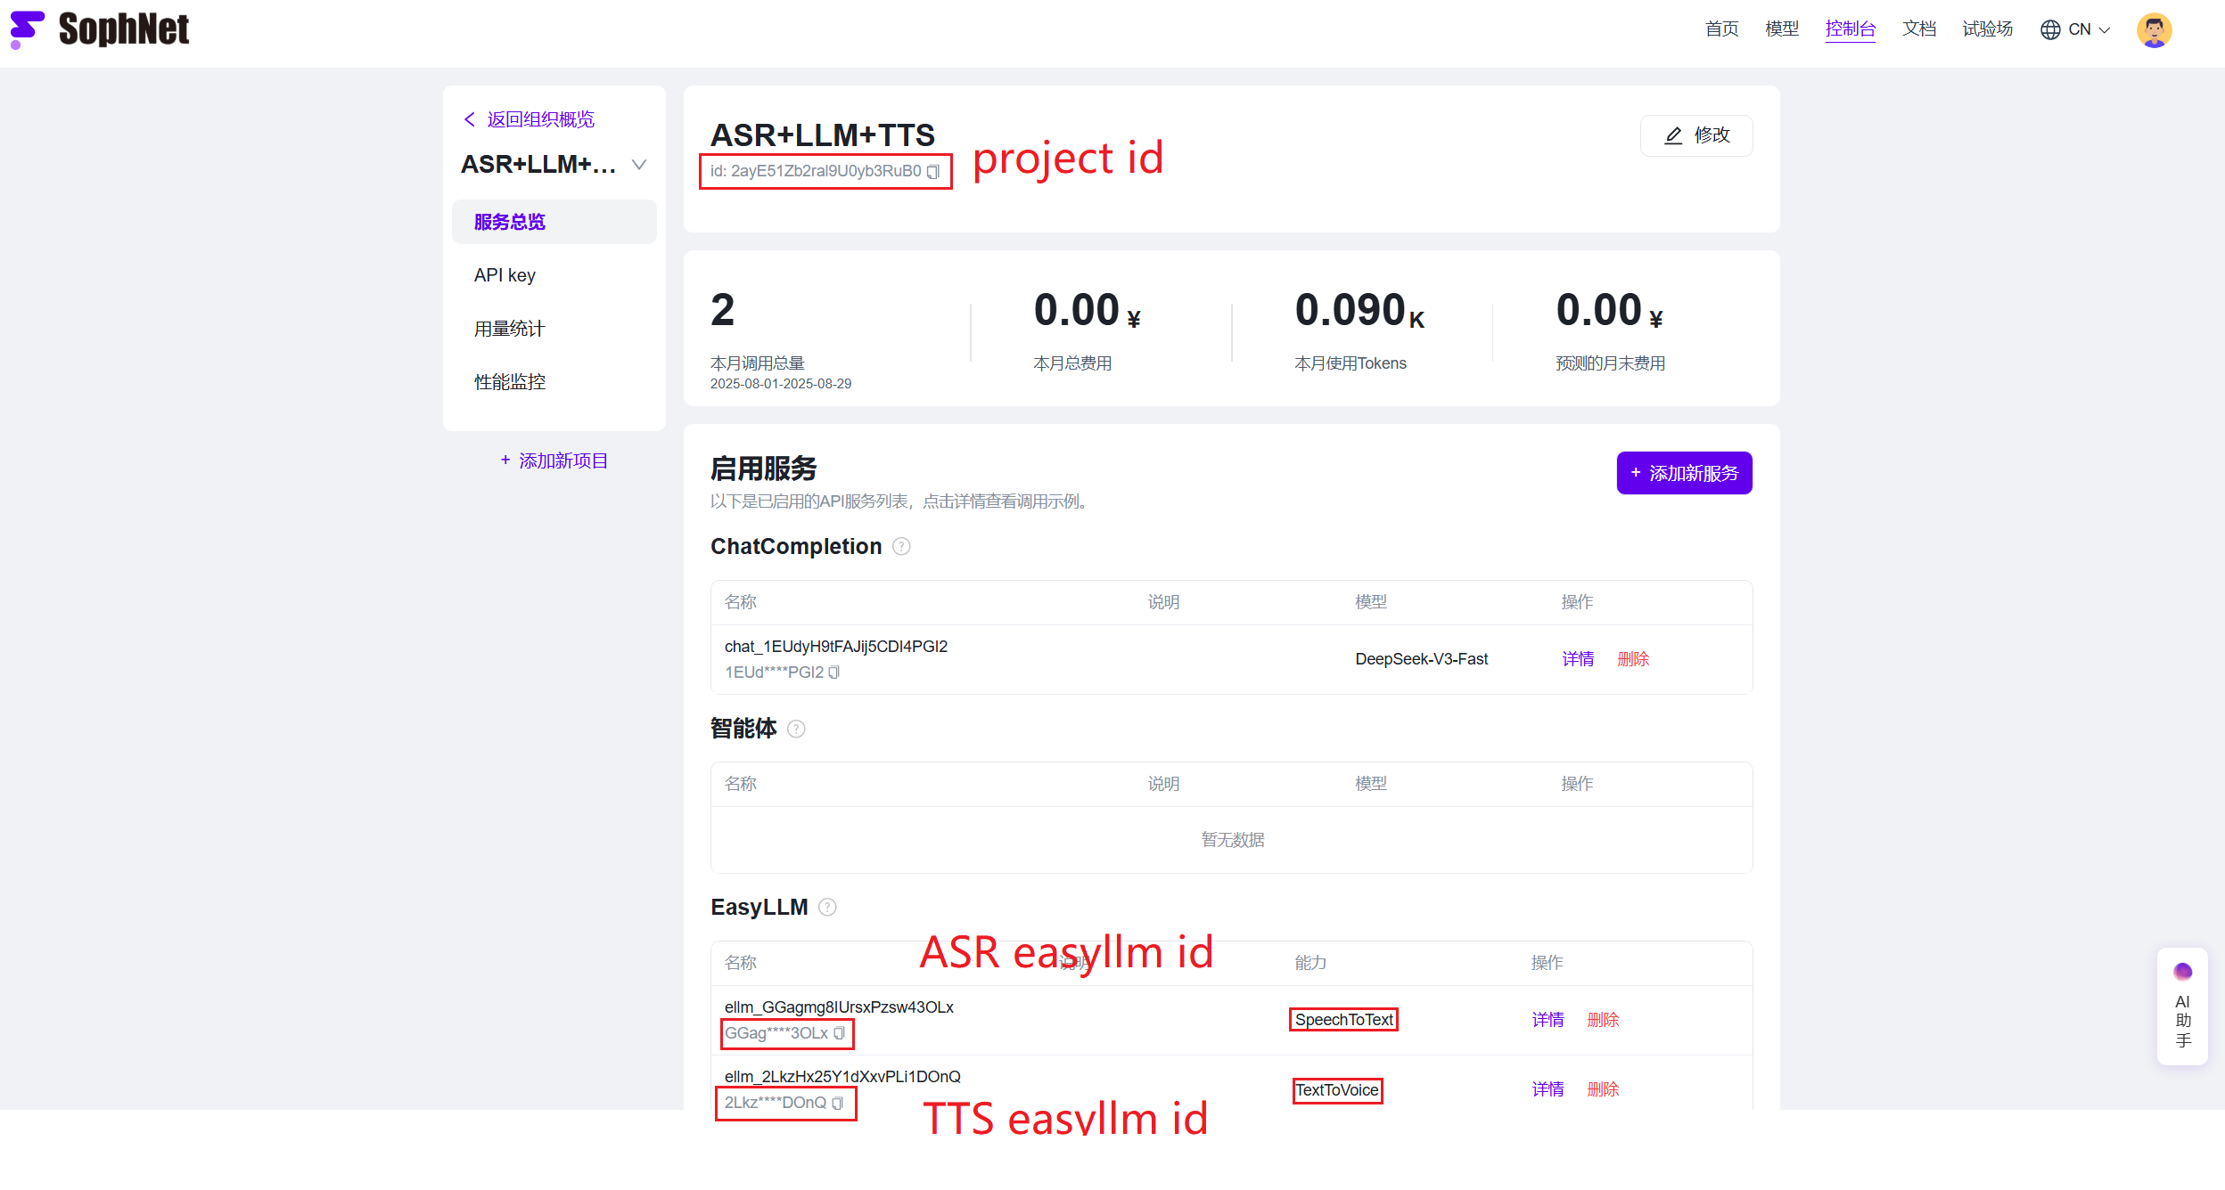Click the globe language icon
This screenshot has height=1190, width=2225.
2050,29
